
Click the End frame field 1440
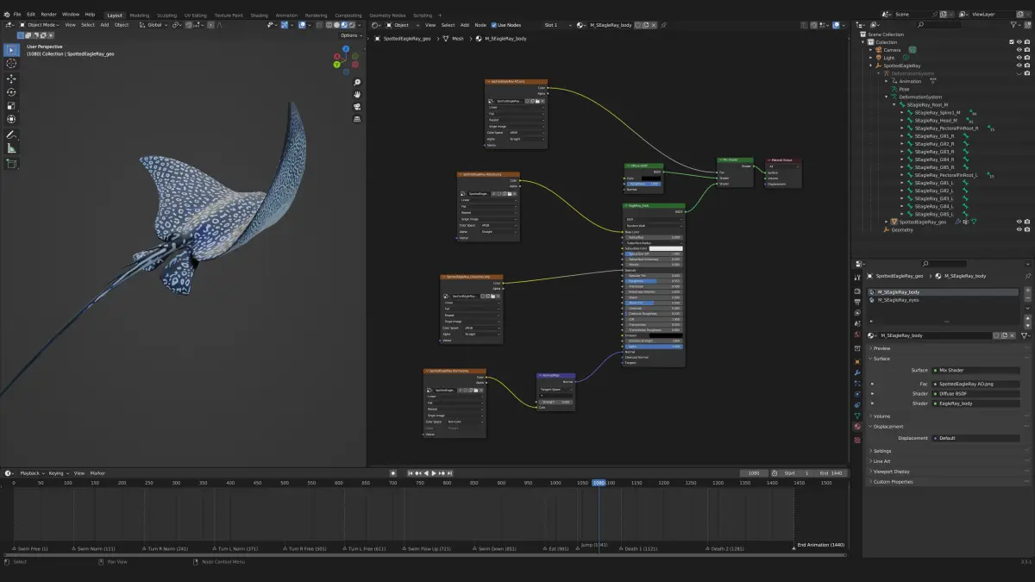coord(830,472)
